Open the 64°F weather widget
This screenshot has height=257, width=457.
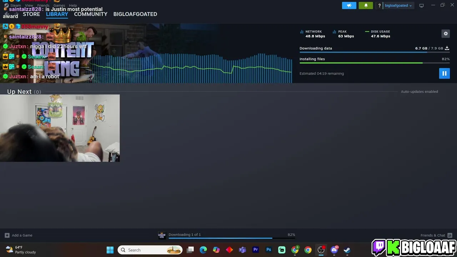(x=21, y=250)
